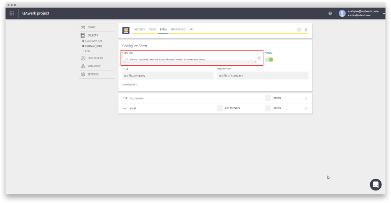Select the is_company boolean field icon

(125, 98)
